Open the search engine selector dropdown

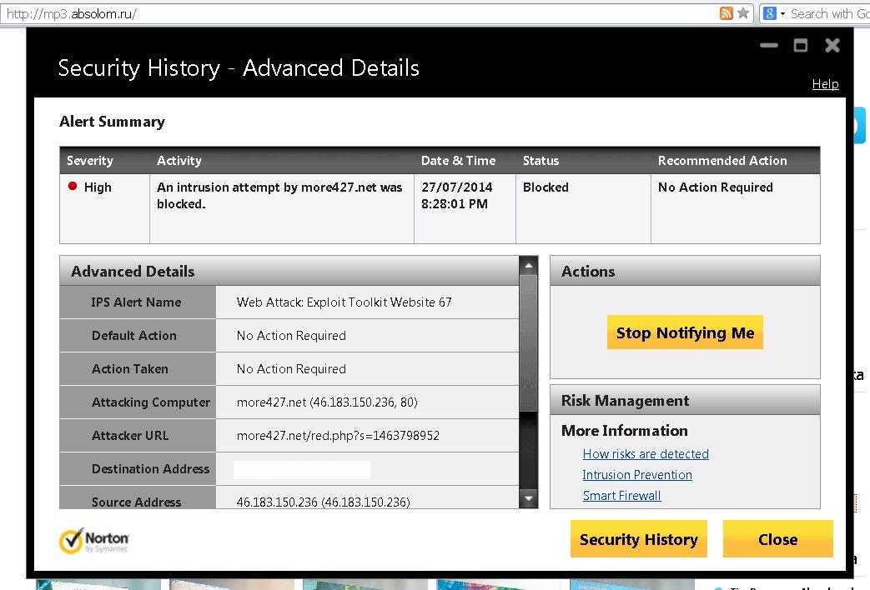tap(774, 13)
